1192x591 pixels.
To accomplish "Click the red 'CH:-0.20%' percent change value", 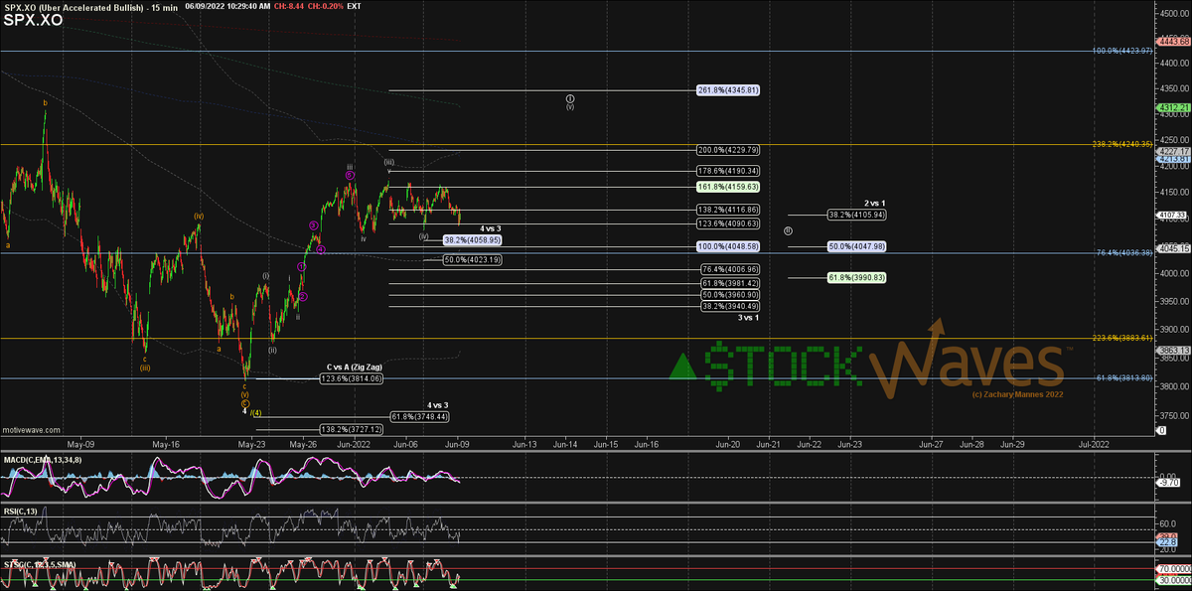I will [x=328, y=6].
